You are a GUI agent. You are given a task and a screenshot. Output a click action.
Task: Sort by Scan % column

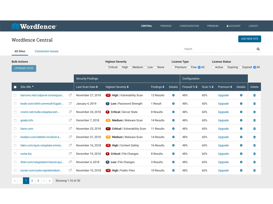click(x=208, y=87)
